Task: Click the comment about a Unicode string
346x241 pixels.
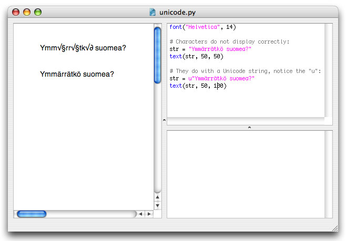Action: tap(245, 71)
